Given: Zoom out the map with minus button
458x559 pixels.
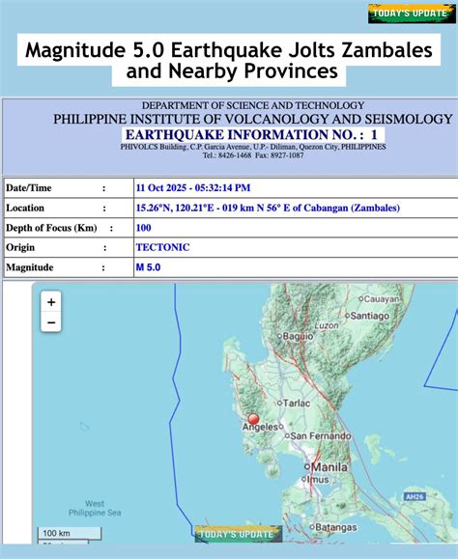Looking at the screenshot, I should click(51, 322).
